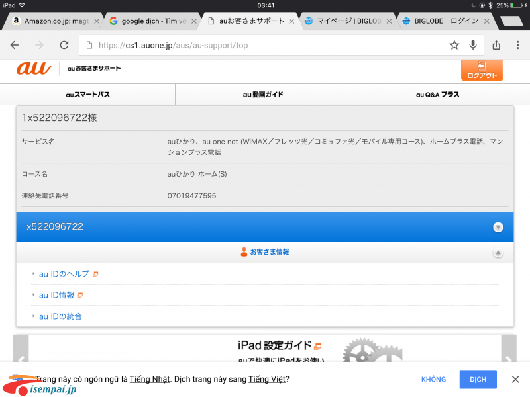Image resolution: width=530 pixels, height=397 pixels.
Task: Open the au IDの統合 link
Action: click(60, 316)
